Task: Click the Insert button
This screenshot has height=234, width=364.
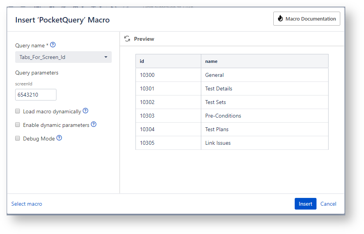Action: tap(305, 204)
